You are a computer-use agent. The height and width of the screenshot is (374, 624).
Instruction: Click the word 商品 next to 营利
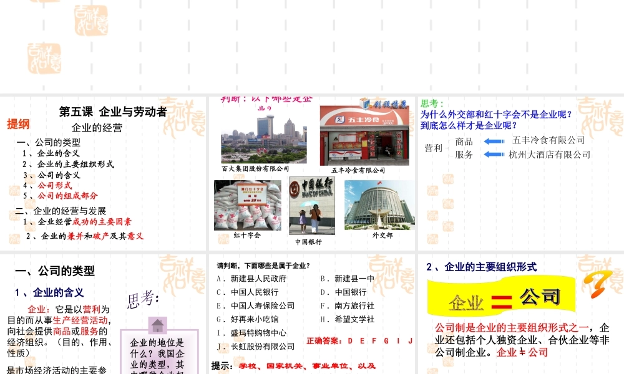click(x=464, y=142)
